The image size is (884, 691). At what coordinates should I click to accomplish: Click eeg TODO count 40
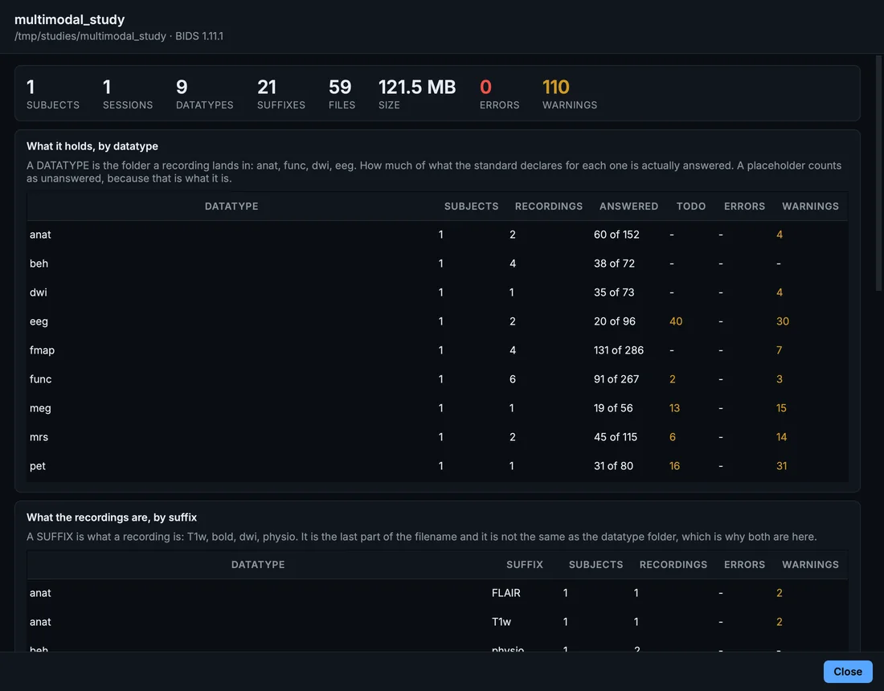coord(675,321)
